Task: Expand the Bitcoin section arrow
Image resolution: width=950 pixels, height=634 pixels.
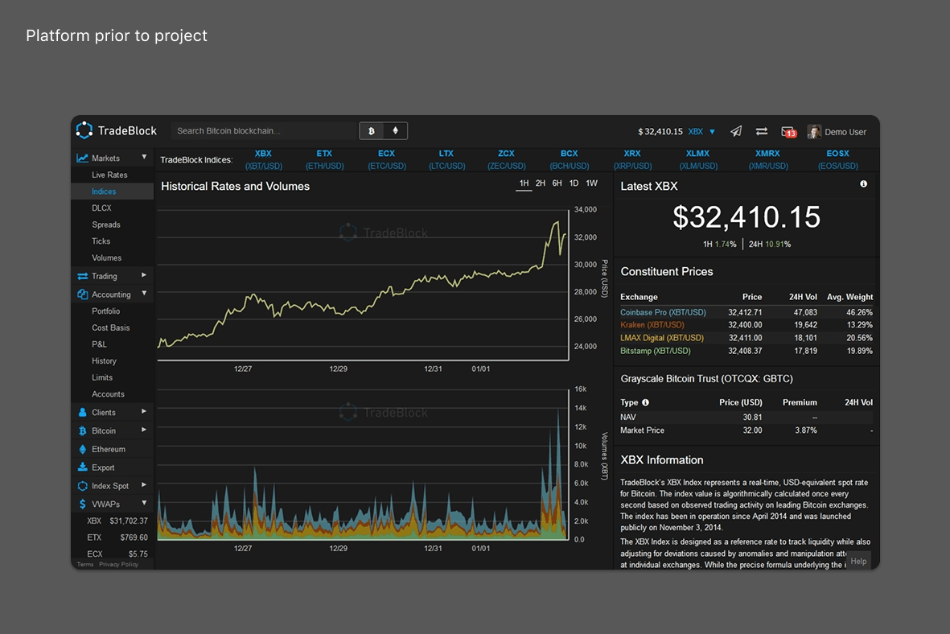Action: click(x=144, y=430)
